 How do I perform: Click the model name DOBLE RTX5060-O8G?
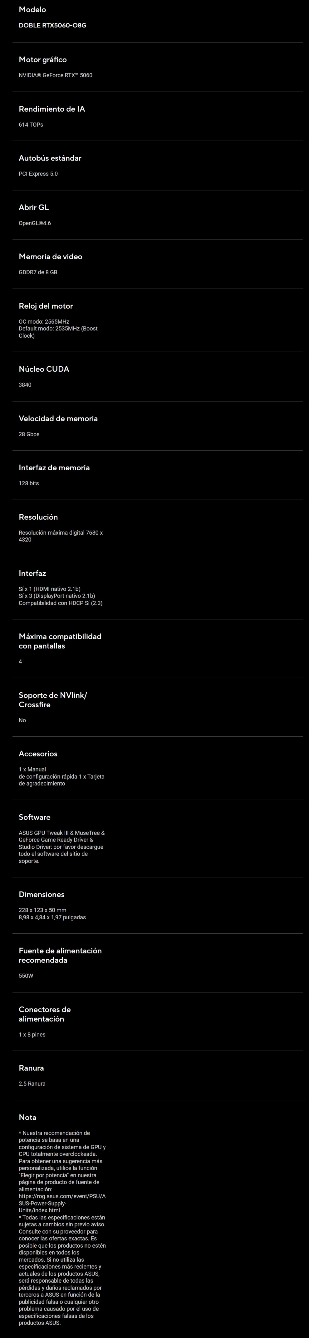52,25
